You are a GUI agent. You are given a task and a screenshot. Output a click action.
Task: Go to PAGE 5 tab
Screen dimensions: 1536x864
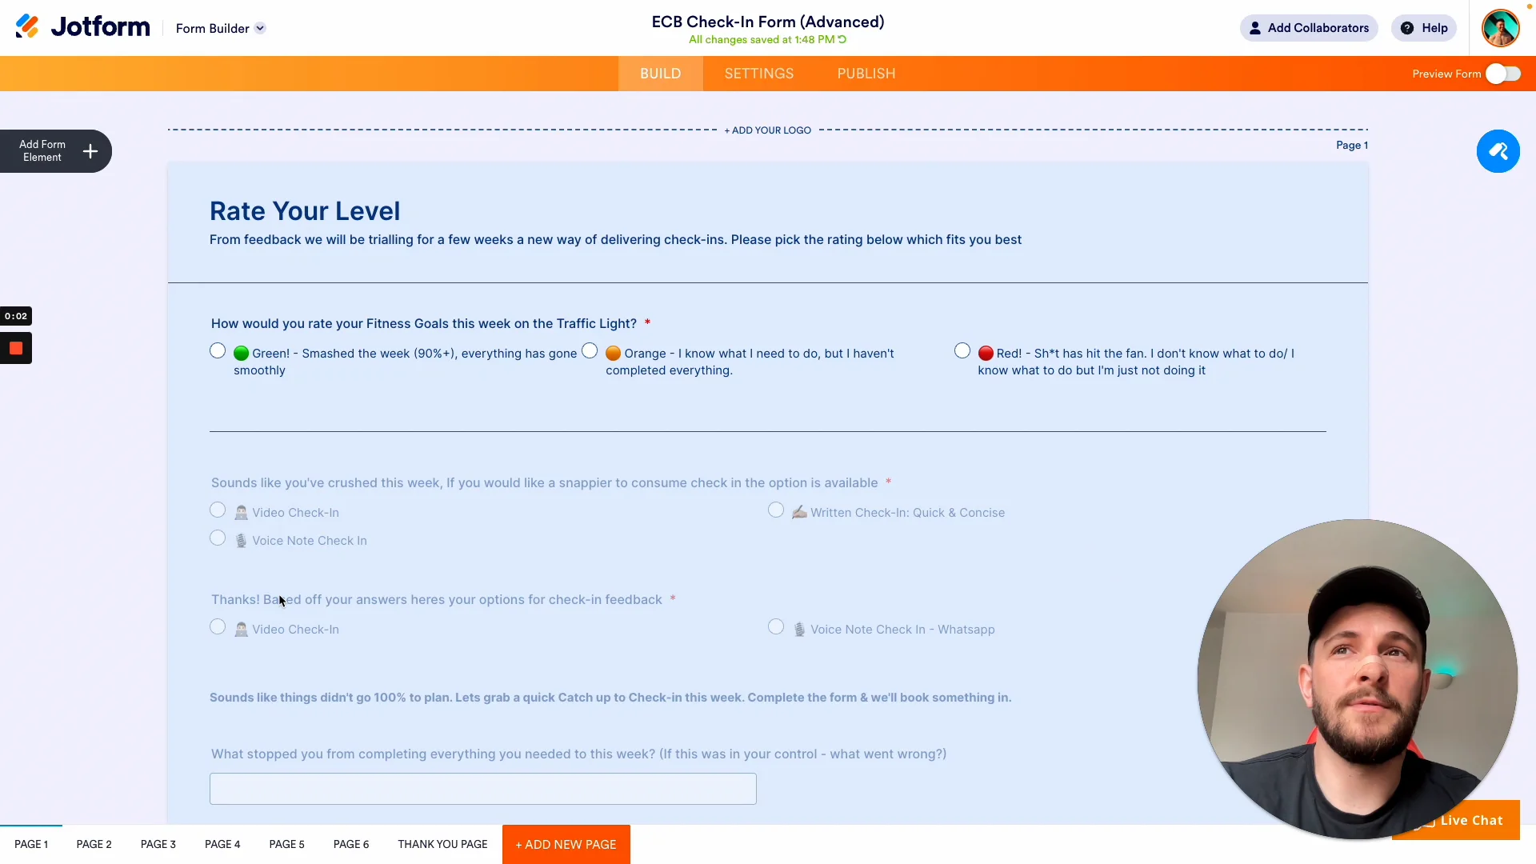[x=287, y=844]
